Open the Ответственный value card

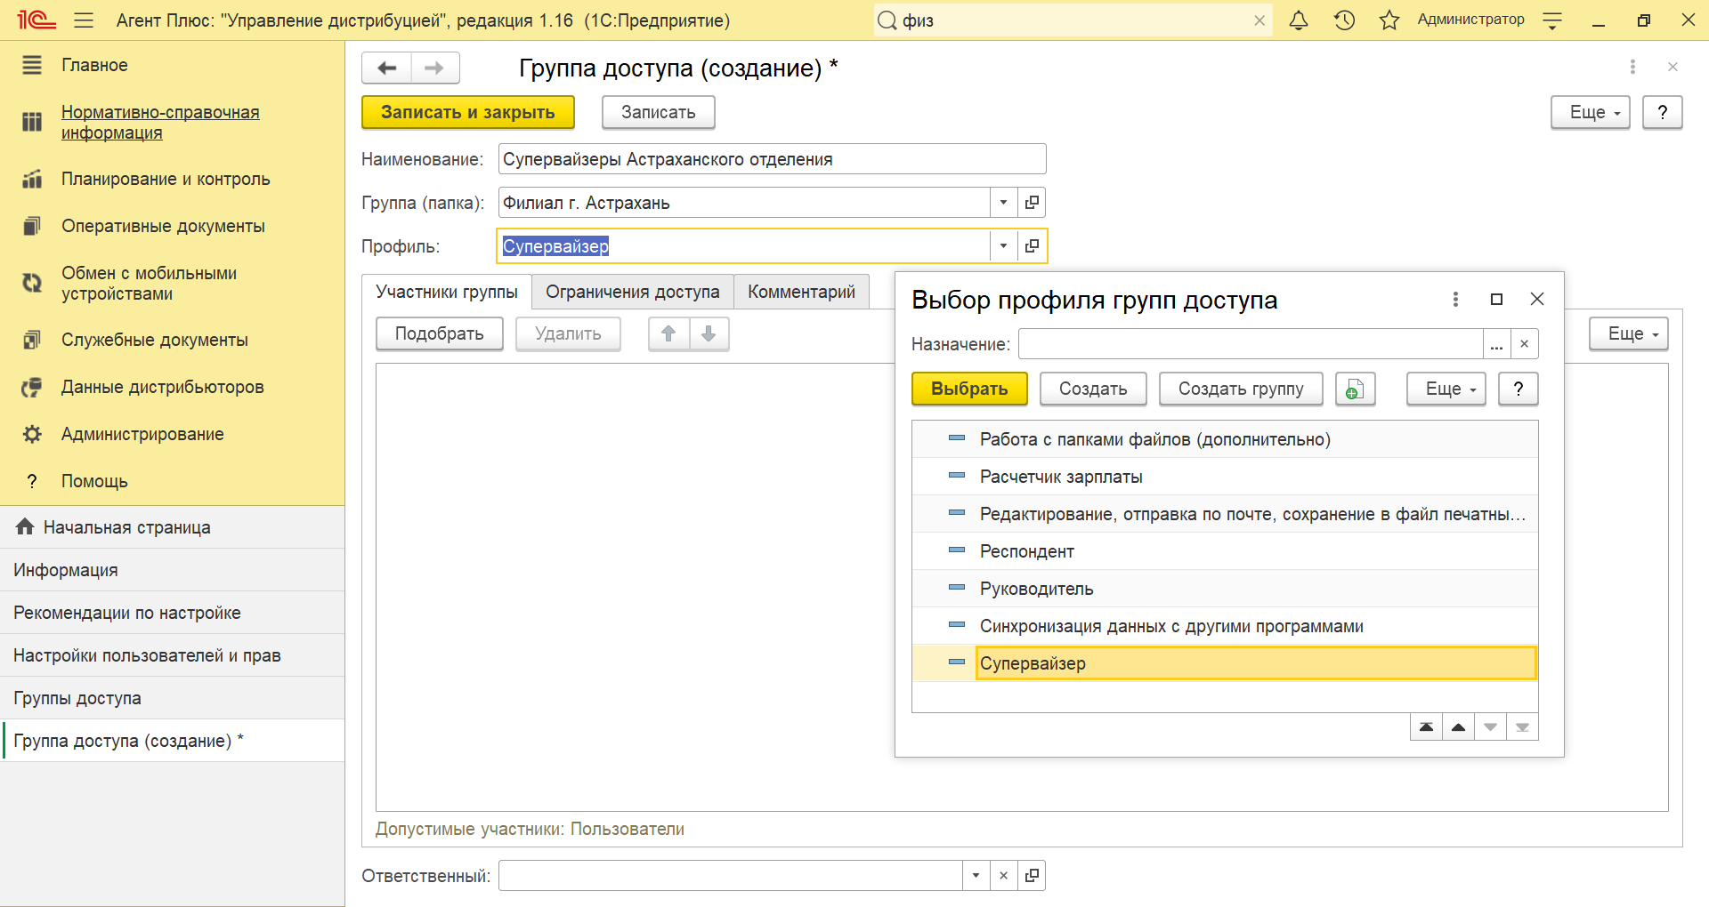1032,876
